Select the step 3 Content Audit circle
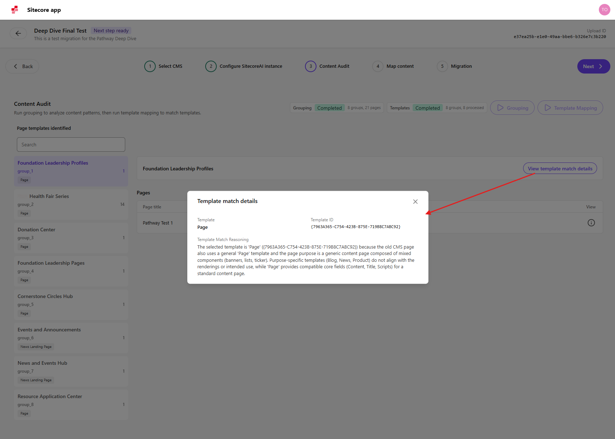This screenshot has width=615, height=439. (310, 66)
